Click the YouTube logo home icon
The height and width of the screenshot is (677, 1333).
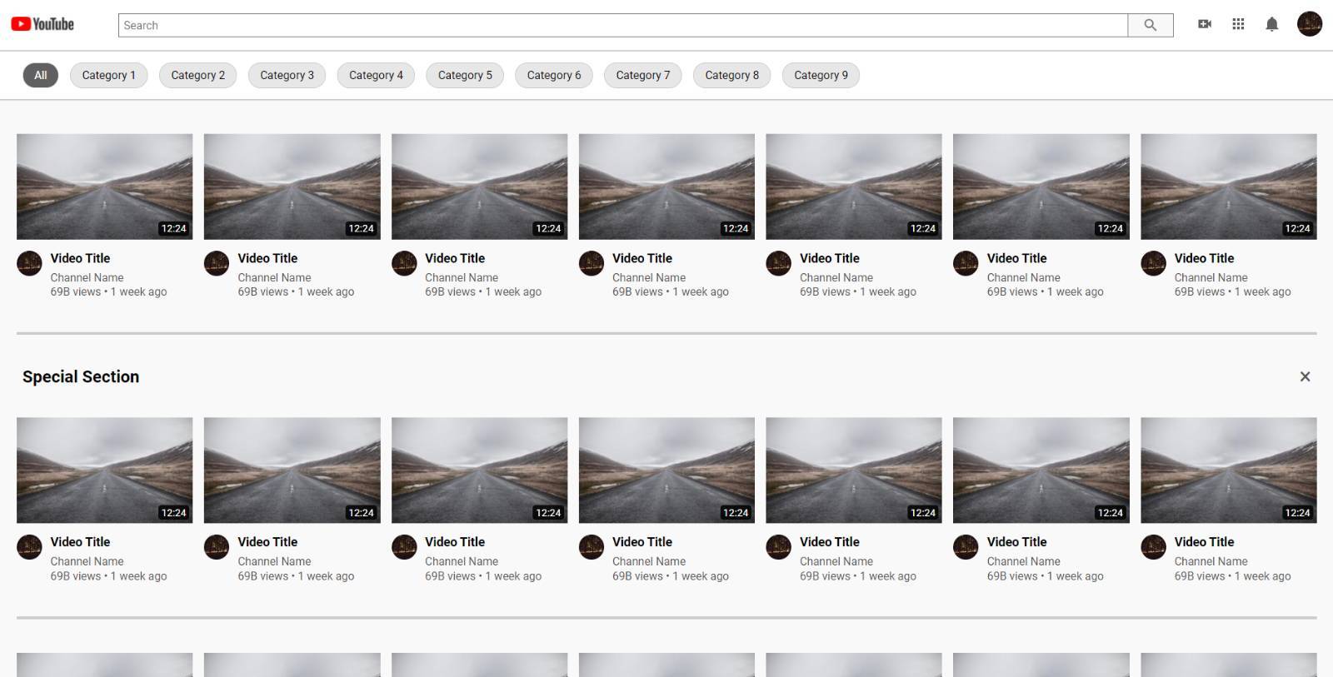pyautogui.click(x=42, y=24)
